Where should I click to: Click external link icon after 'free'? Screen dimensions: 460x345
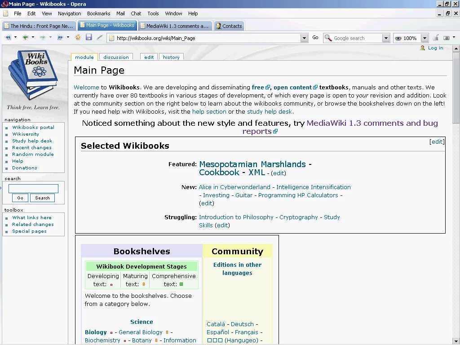pyautogui.click(x=268, y=88)
